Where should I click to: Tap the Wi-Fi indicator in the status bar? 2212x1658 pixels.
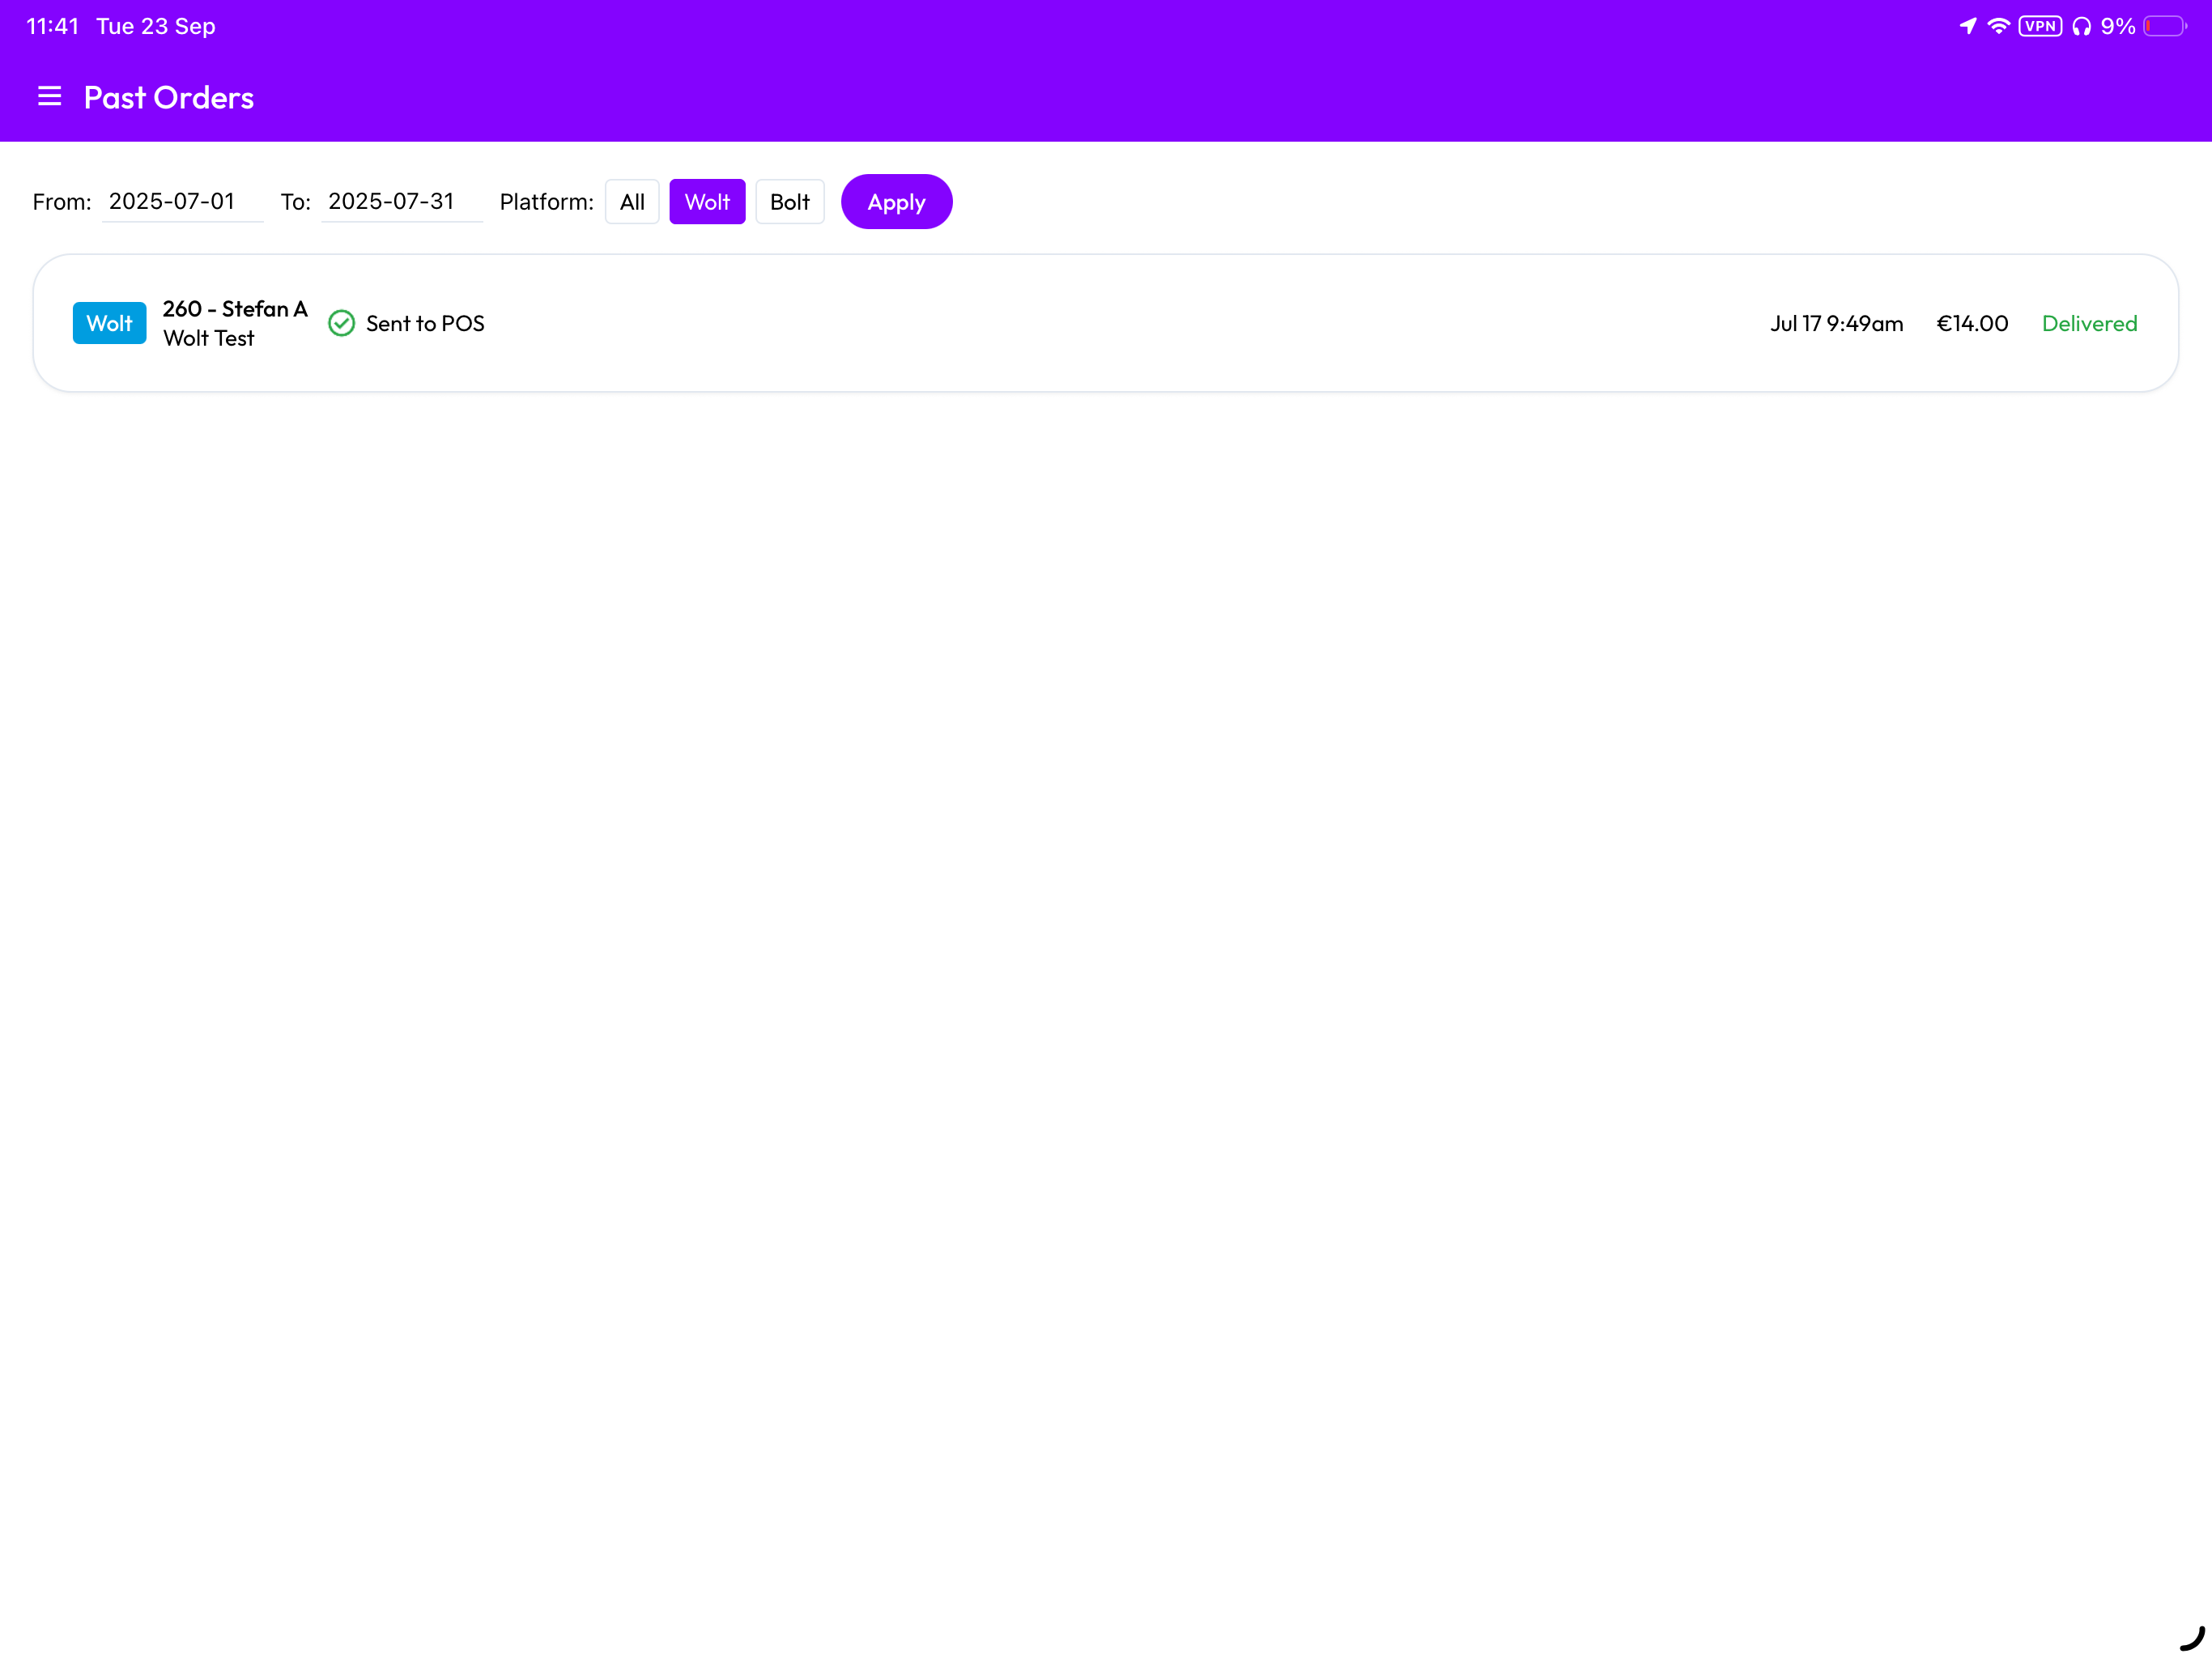point(1998,26)
